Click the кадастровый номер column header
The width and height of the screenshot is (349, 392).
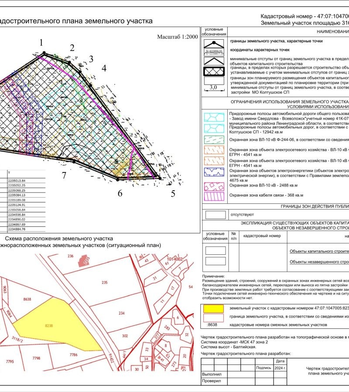point(262,236)
